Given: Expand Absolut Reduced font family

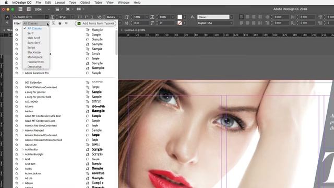Looking at the screenshot, I should pyautogui.click(x=23, y=131).
